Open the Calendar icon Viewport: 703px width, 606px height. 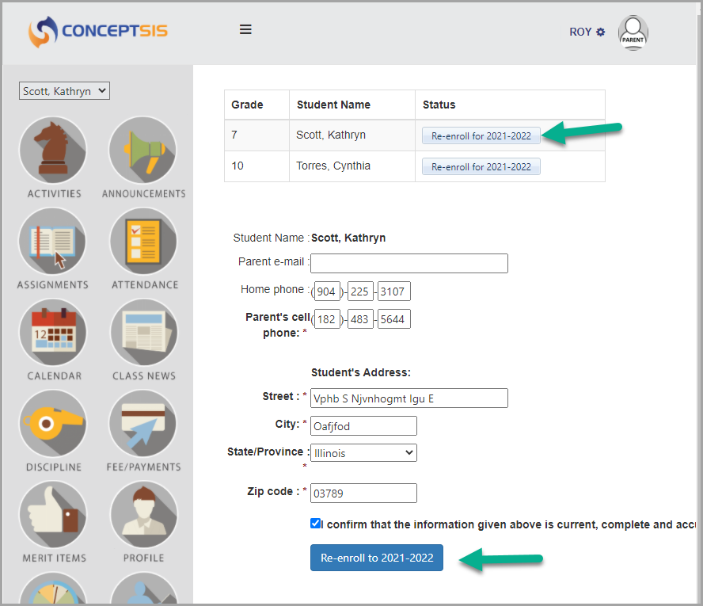pos(53,333)
